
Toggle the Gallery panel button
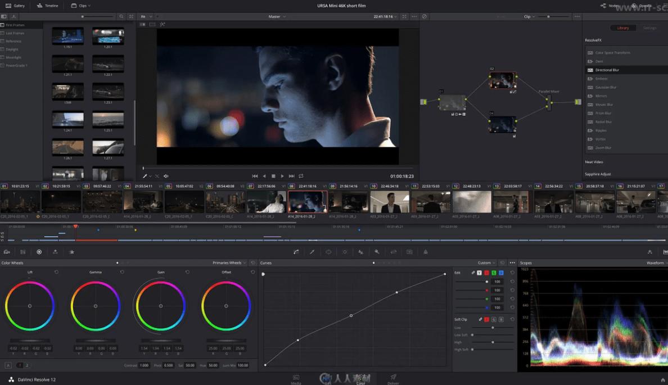(x=15, y=6)
